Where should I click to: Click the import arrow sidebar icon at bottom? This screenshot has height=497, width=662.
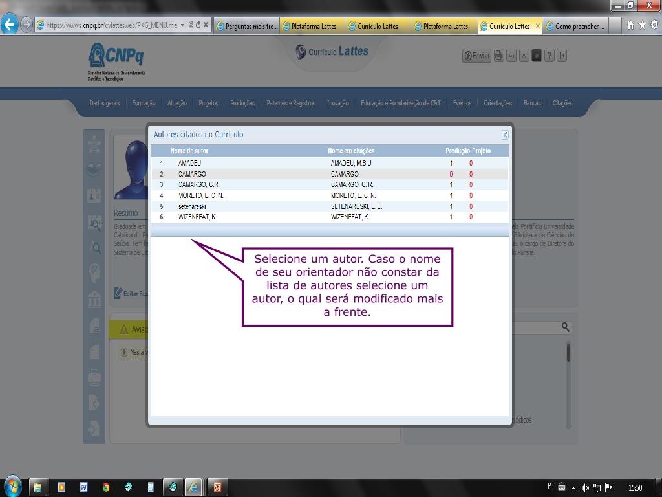[x=93, y=428]
